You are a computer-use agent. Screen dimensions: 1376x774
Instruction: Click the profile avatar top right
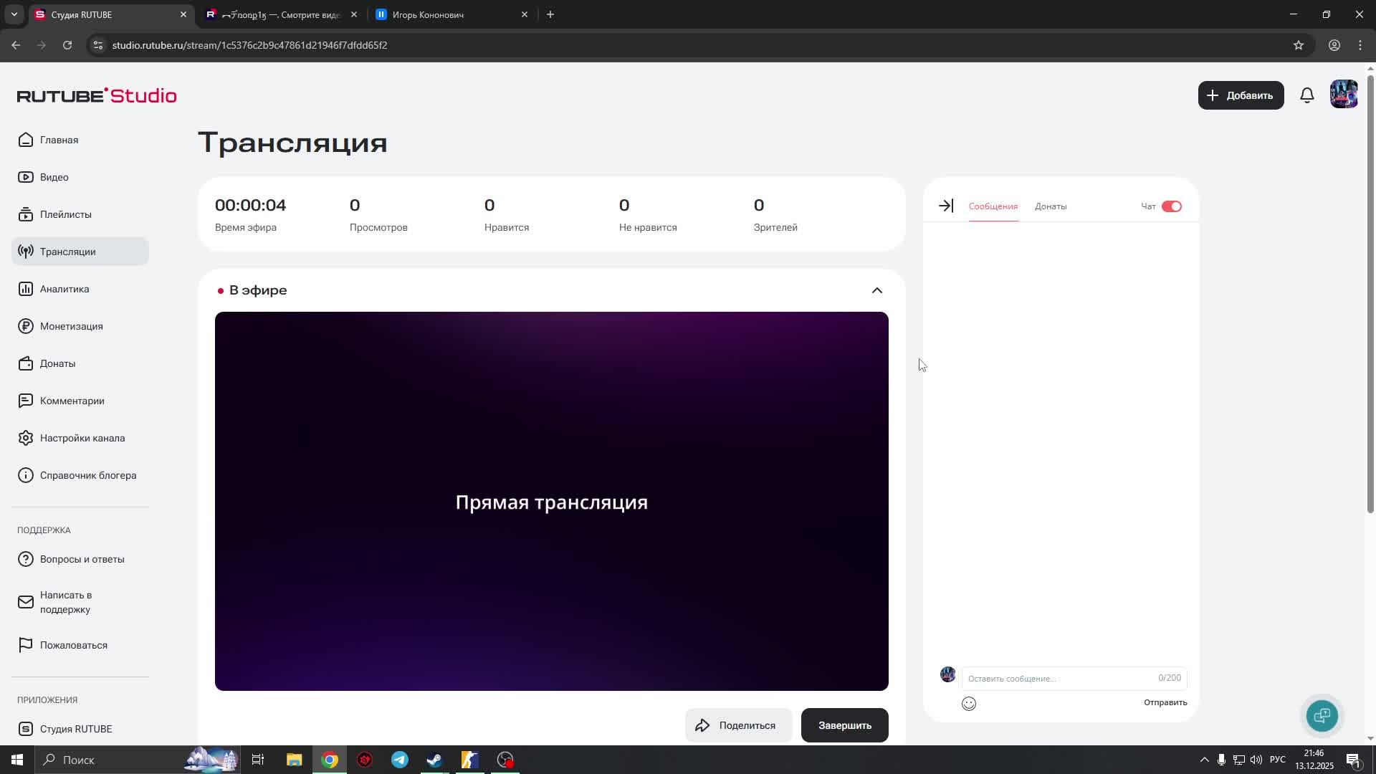click(1344, 94)
